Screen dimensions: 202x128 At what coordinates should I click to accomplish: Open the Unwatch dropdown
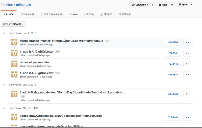(140, 5)
